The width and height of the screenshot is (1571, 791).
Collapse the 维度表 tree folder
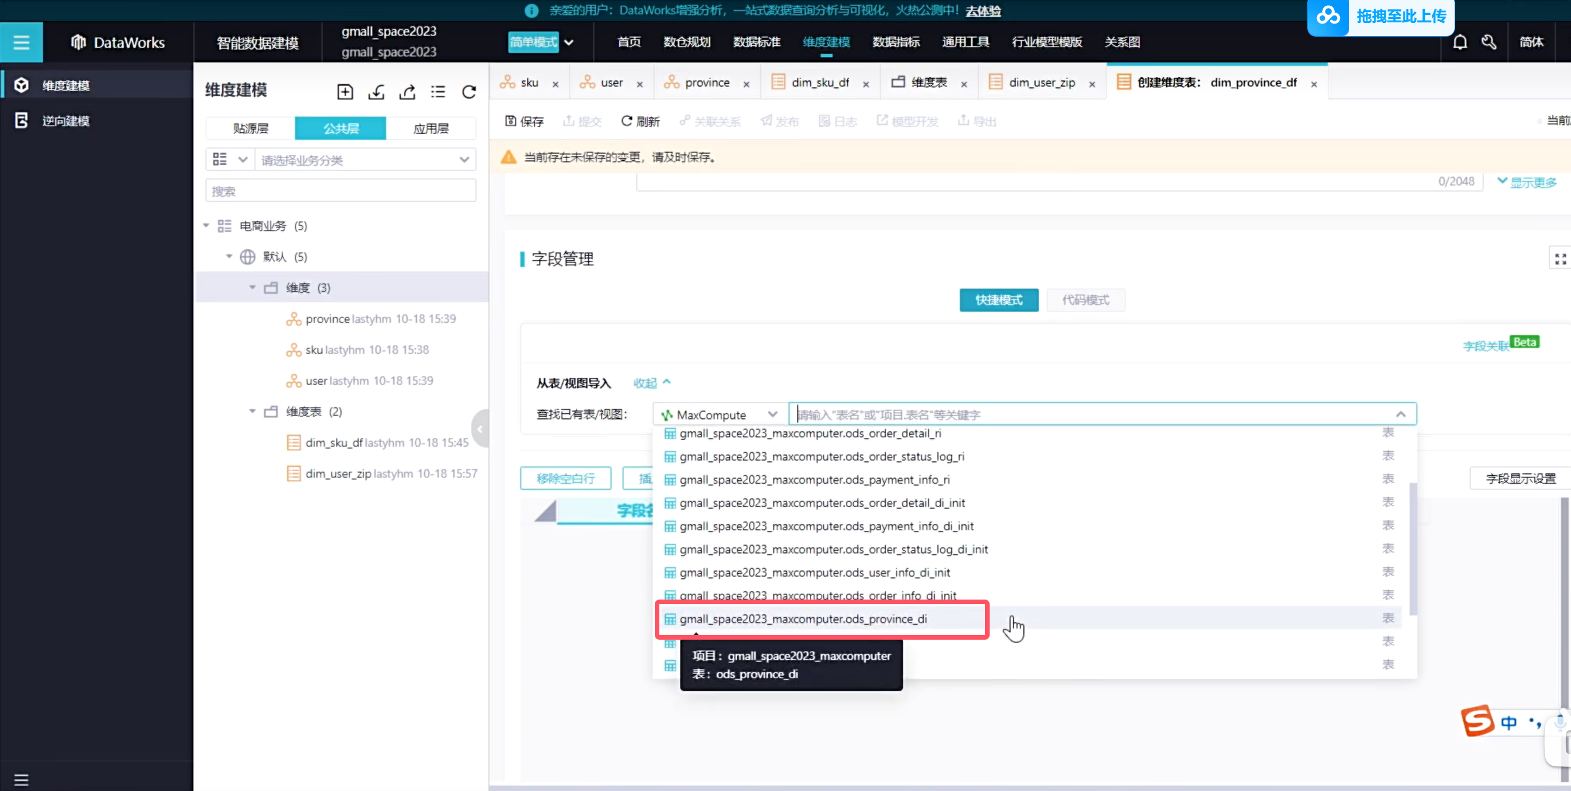[252, 411]
